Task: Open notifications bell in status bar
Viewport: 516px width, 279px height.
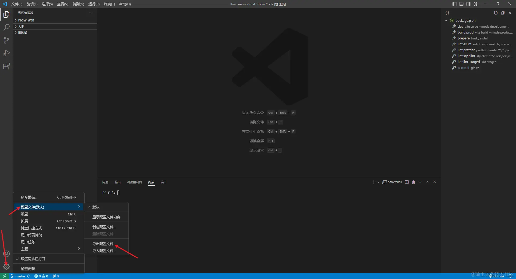Action: coord(510,276)
